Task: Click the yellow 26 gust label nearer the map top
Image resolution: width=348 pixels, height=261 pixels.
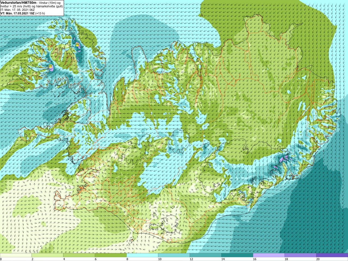Action: click(77, 44)
